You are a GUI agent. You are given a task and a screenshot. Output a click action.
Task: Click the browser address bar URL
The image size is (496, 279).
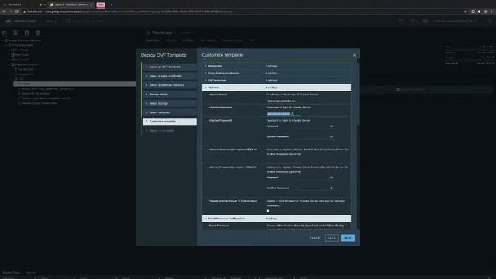pos(138,12)
